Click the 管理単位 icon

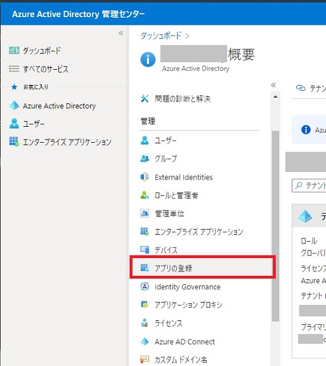[x=145, y=213]
